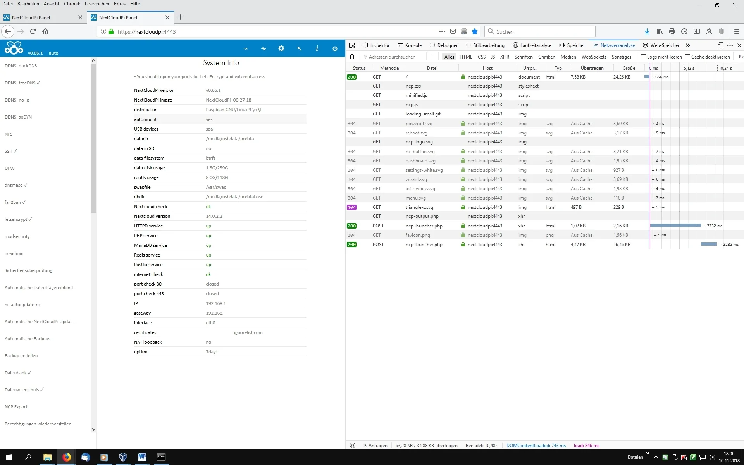Filter requests by XHR
The image size is (744, 465).
click(505, 57)
